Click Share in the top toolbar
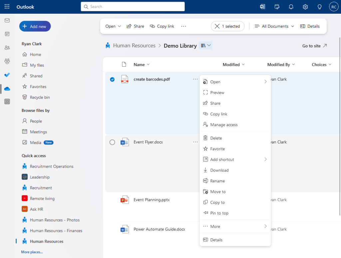Viewport: 341px width, 258px height. click(x=135, y=26)
